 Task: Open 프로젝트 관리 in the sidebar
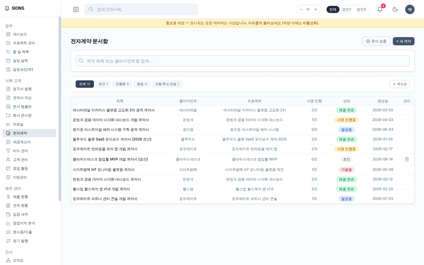click(x=29, y=43)
